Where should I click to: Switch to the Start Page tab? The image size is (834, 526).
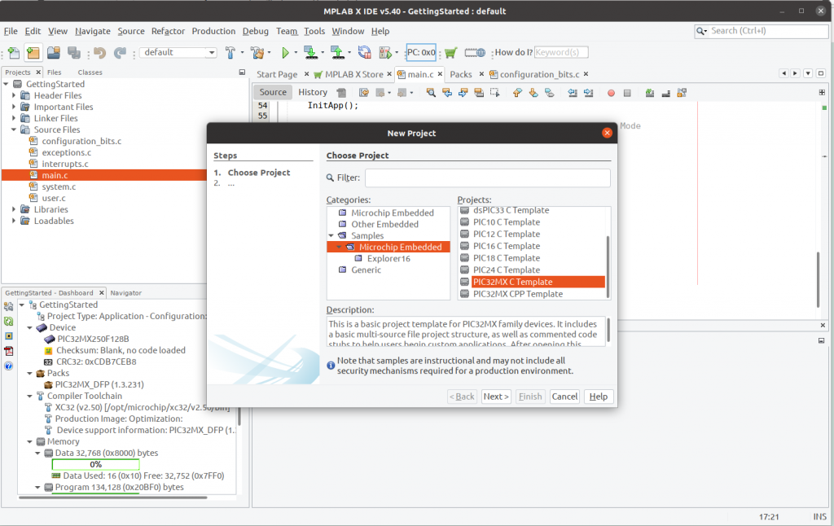tap(277, 74)
